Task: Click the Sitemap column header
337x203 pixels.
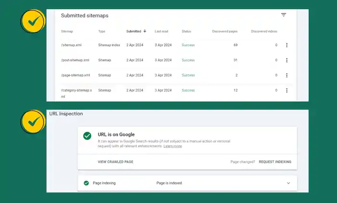Action: 67,31
